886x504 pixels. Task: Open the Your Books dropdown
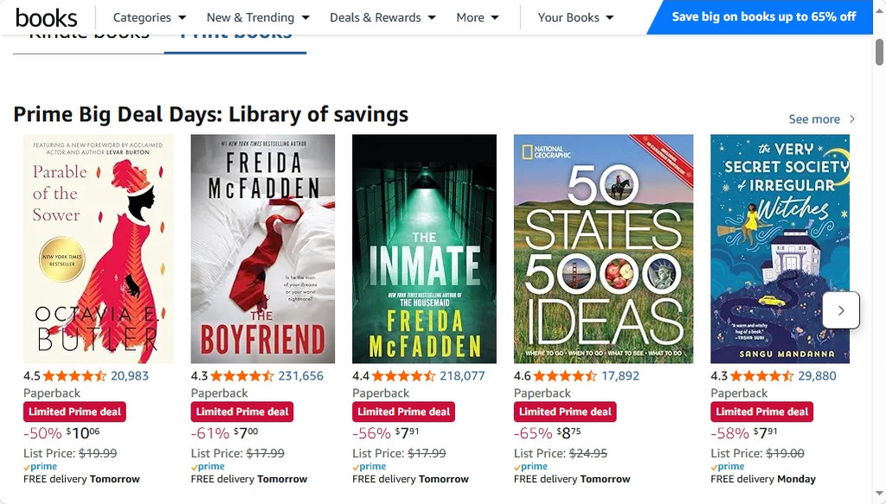pos(575,17)
